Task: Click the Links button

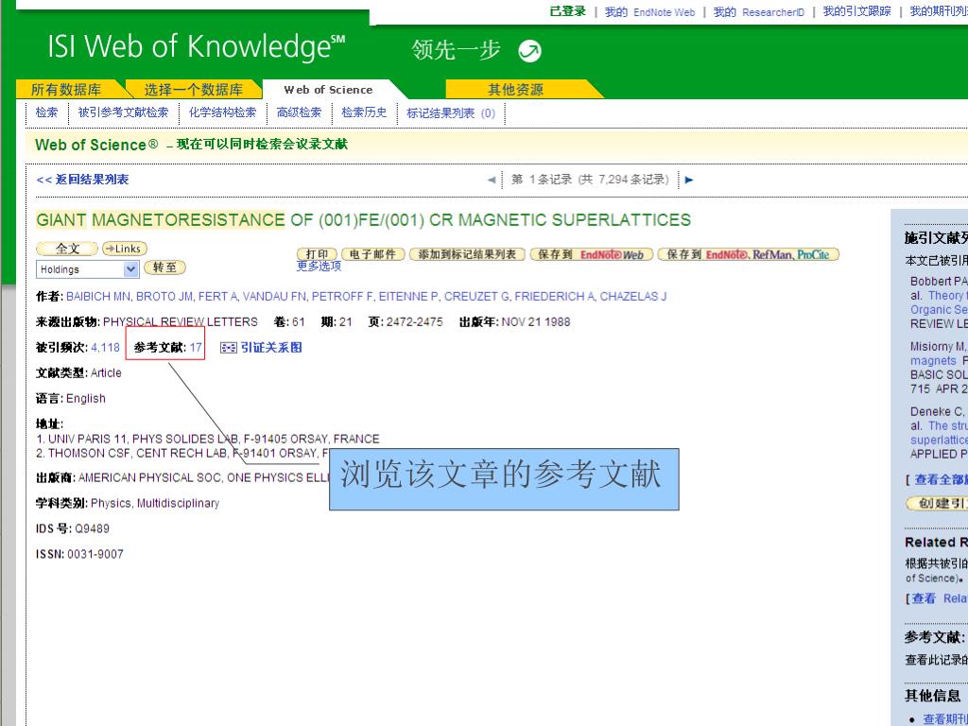Action: [x=124, y=249]
